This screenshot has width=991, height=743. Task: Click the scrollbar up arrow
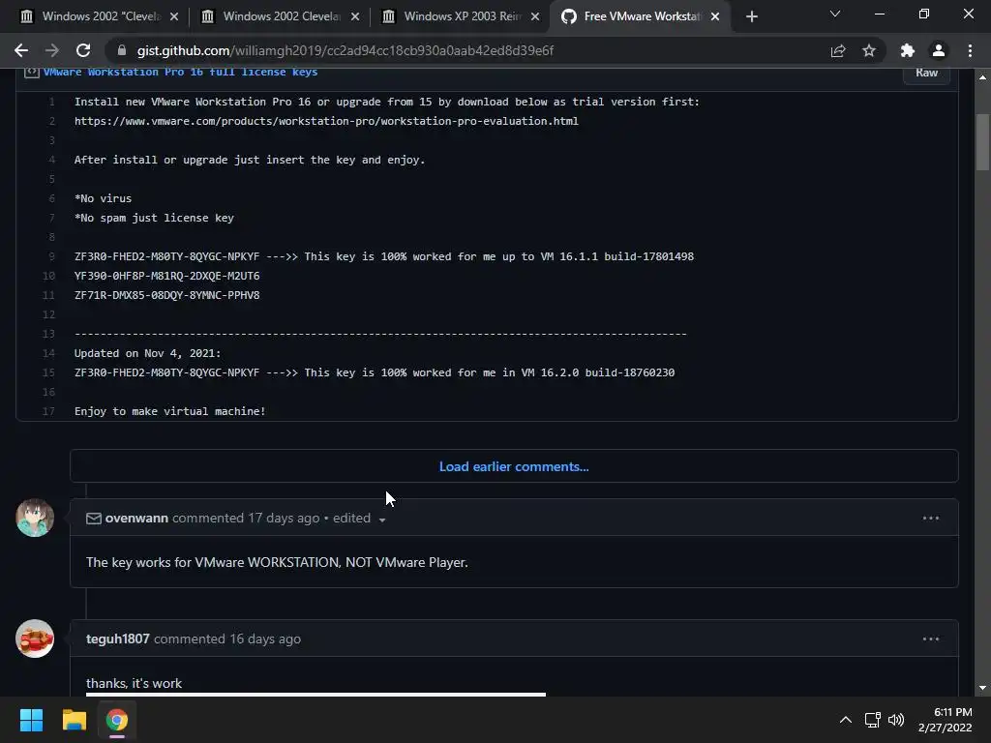click(x=982, y=77)
